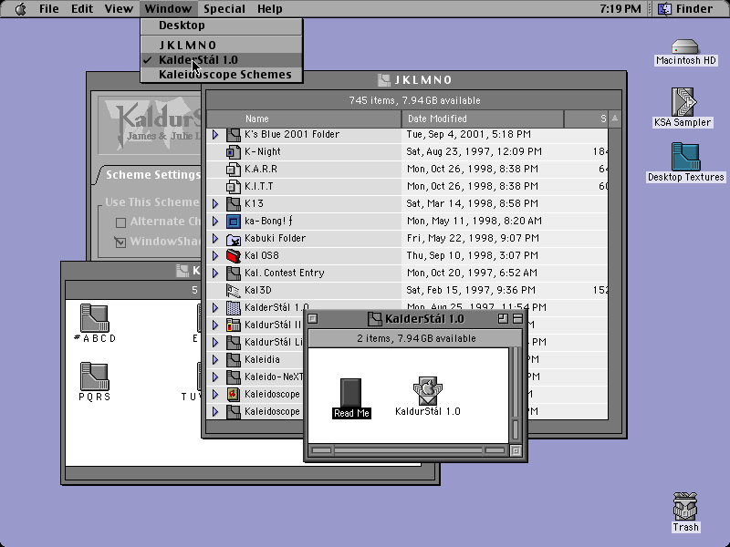The width and height of the screenshot is (730, 547).
Task: Open the Edit menu
Action: coord(82,9)
